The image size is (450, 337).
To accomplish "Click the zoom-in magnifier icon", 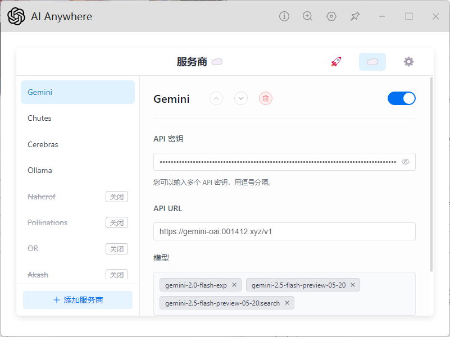I will click(x=308, y=16).
